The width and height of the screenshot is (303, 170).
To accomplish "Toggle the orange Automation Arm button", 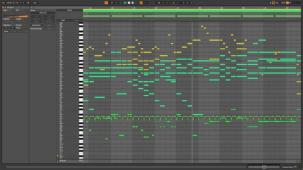I will (x=141, y=3).
